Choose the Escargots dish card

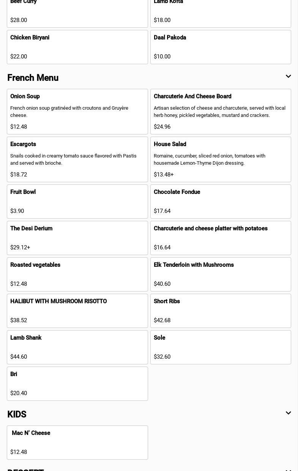pos(77,159)
